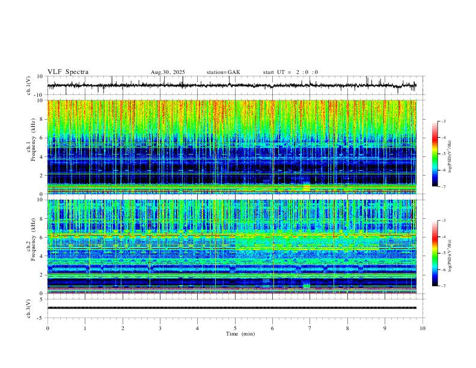
Task: Click the ch.2 spectrogram band near 6 kHz
Action: tap(232, 235)
